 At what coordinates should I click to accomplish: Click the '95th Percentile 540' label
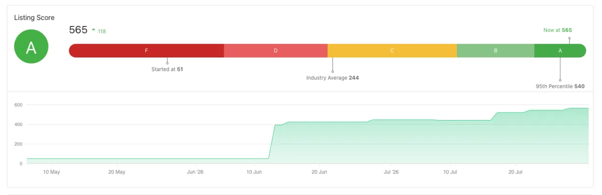tap(560, 86)
